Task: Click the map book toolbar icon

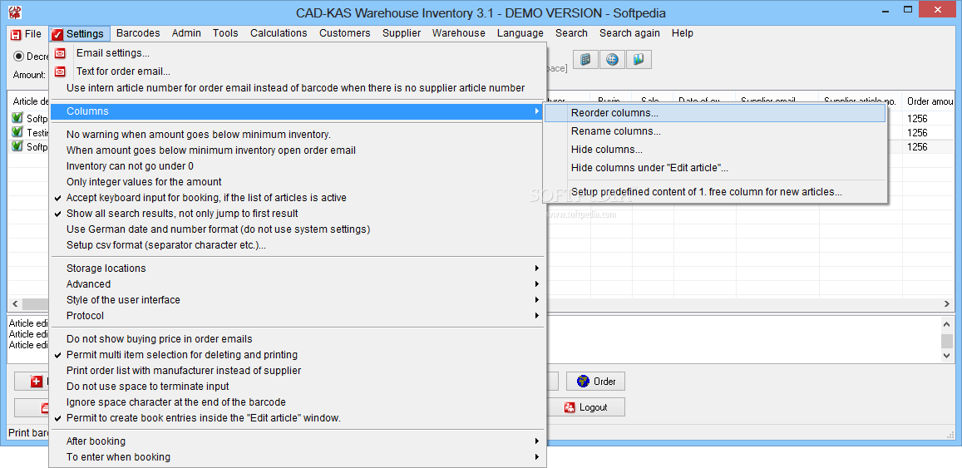Action: click(x=639, y=60)
